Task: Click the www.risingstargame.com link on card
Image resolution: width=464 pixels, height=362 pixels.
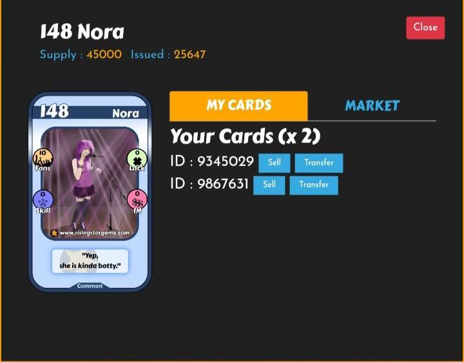Action: (94, 233)
